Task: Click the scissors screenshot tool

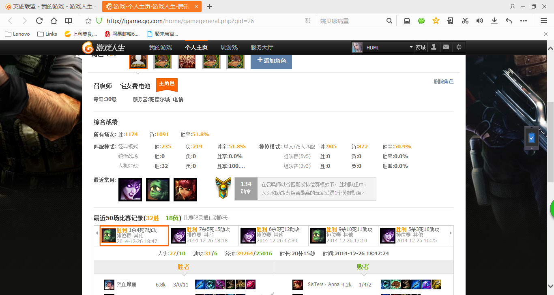Action: pyautogui.click(x=465, y=21)
